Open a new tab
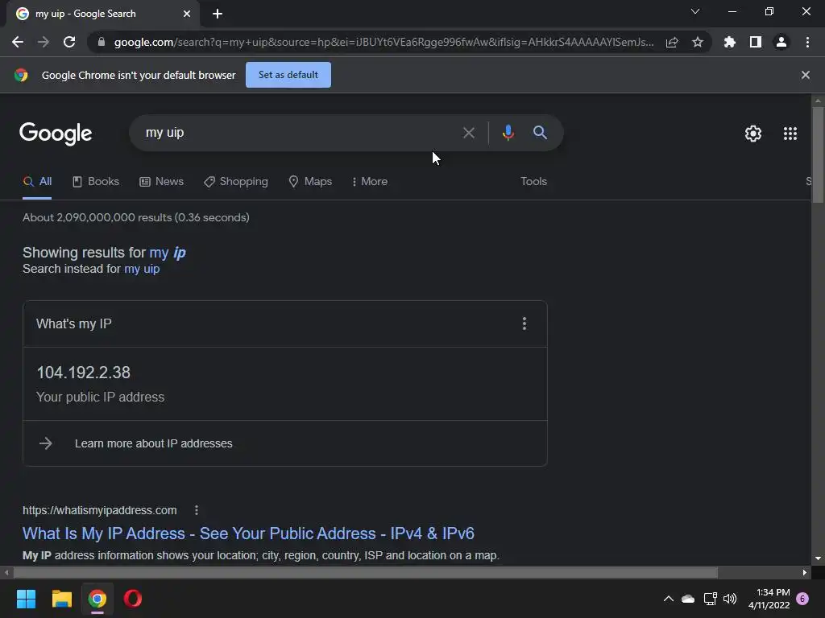The image size is (825, 618). click(x=218, y=14)
